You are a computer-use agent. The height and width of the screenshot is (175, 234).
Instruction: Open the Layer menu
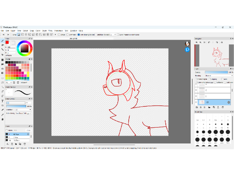(13, 31)
